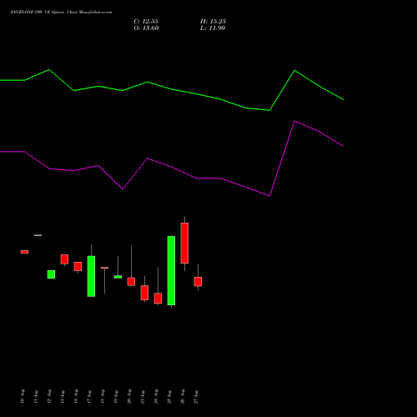Screen dimensions: 417x417
Task: Click the 14 Aug date label
Action: click(76, 396)
